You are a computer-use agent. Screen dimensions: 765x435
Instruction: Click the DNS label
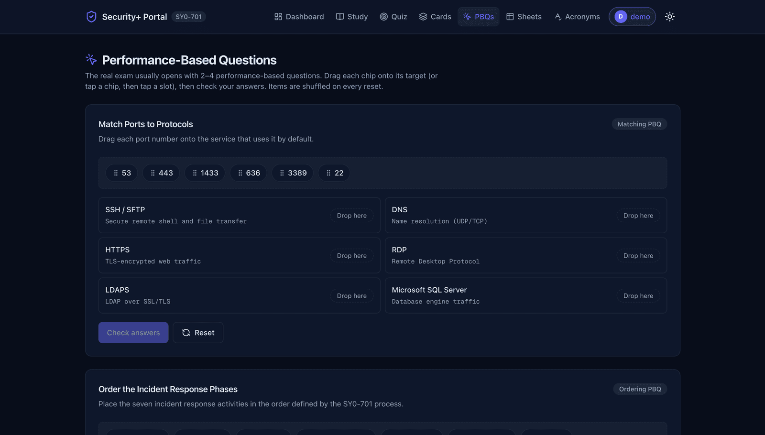coord(400,210)
